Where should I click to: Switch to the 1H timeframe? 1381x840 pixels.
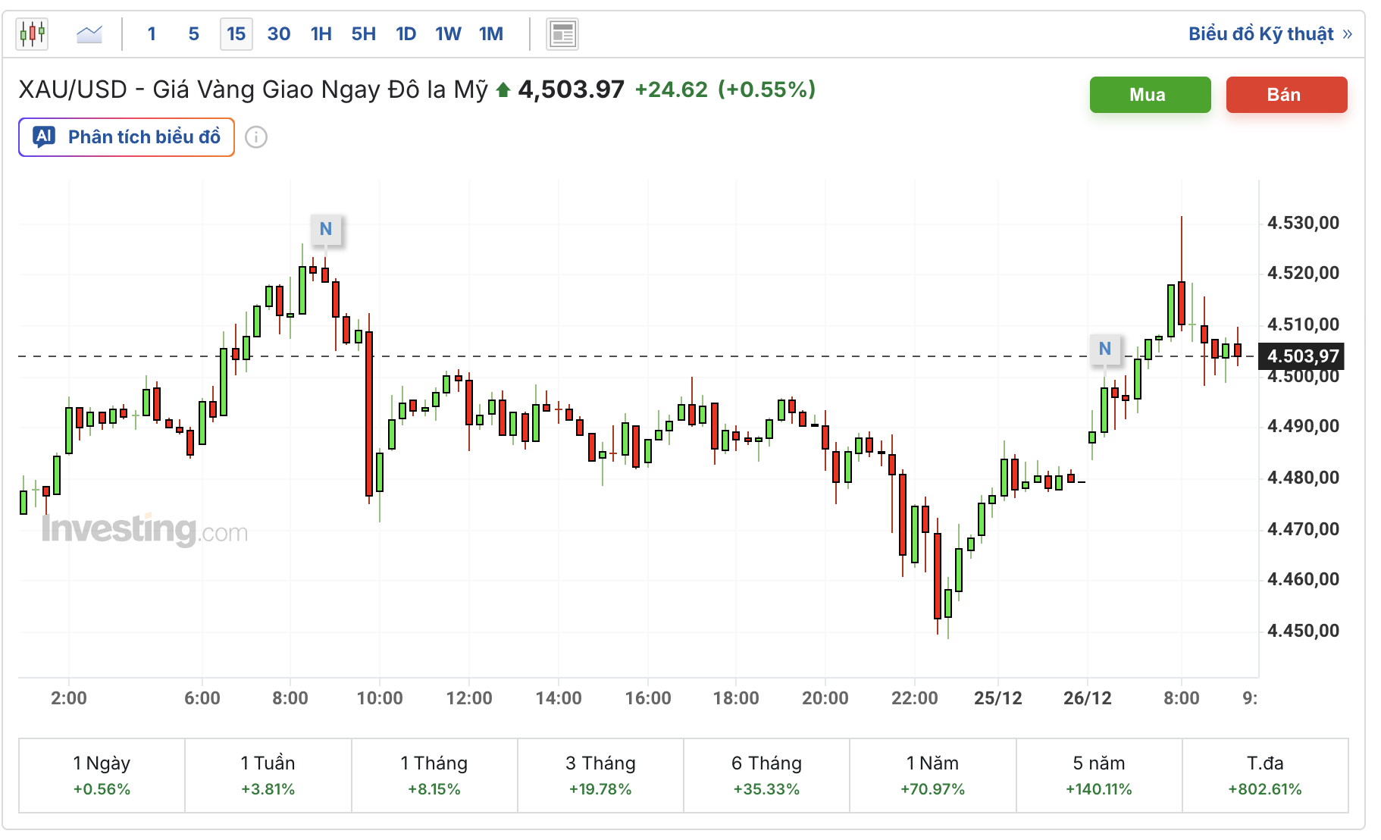321,34
